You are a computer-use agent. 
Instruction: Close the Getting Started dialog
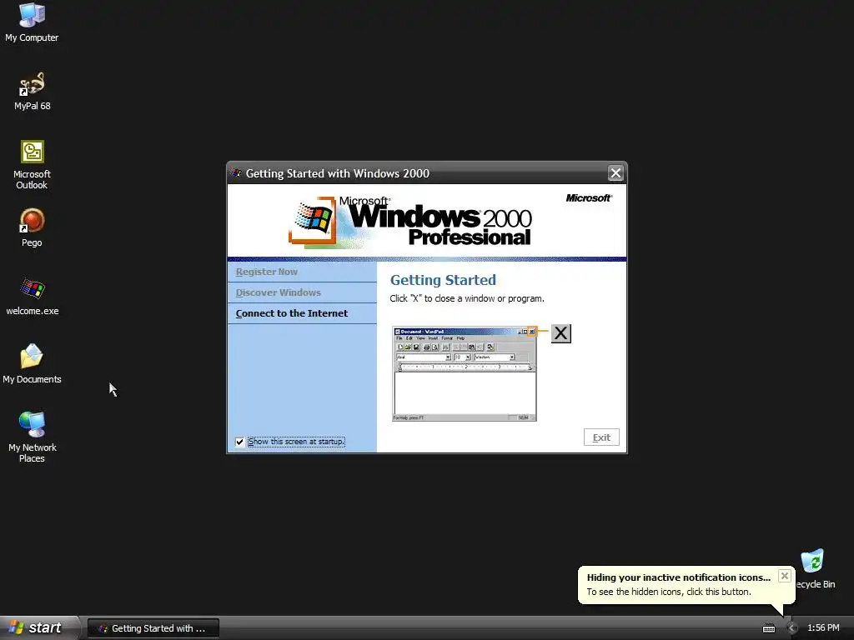click(615, 173)
